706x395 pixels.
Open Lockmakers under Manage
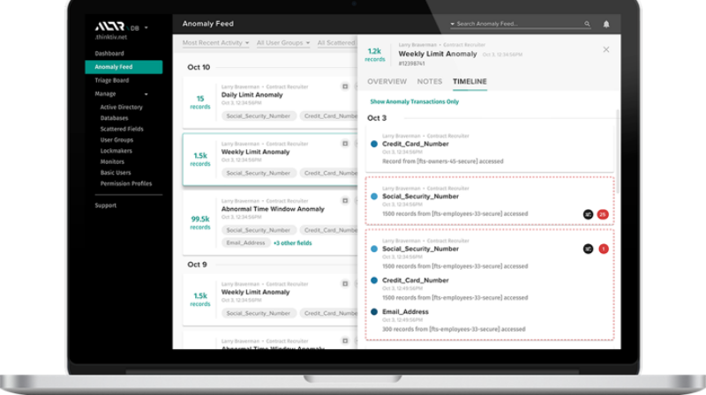pos(116,151)
